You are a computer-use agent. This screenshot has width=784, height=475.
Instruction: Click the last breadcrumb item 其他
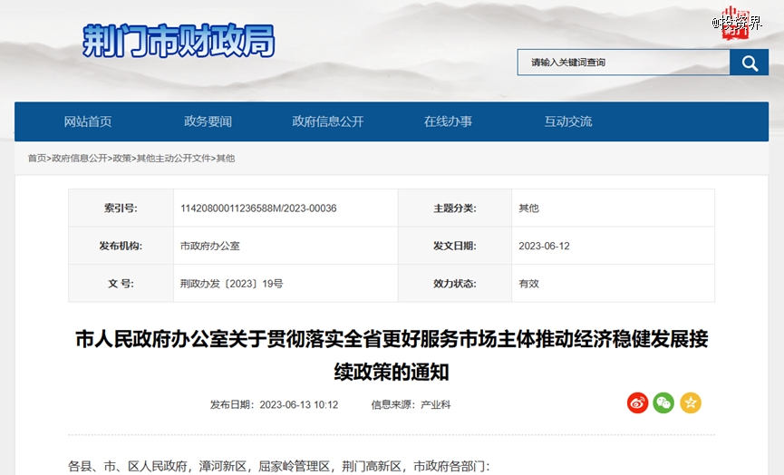click(x=226, y=158)
